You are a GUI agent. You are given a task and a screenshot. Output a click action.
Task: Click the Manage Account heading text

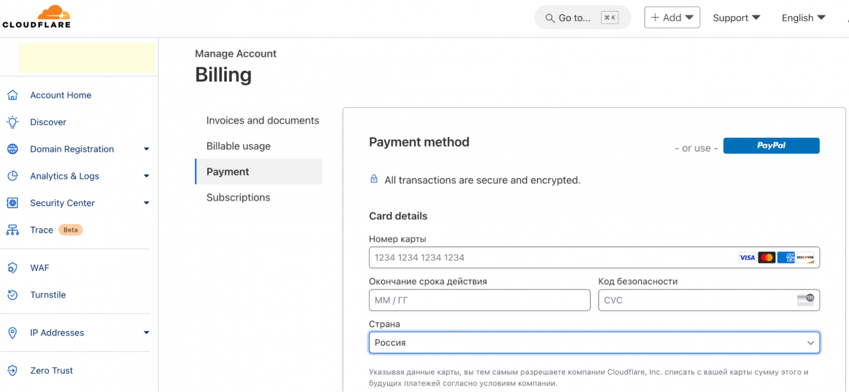pyautogui.click(x=235, y=54)
